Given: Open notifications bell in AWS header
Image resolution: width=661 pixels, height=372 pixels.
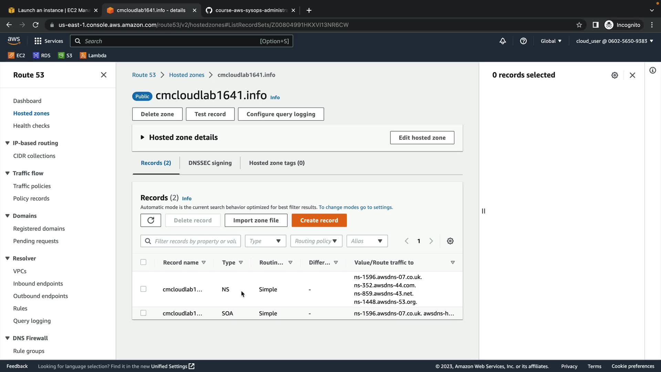Looking at the screenshot, I should (x=503, y=41).
